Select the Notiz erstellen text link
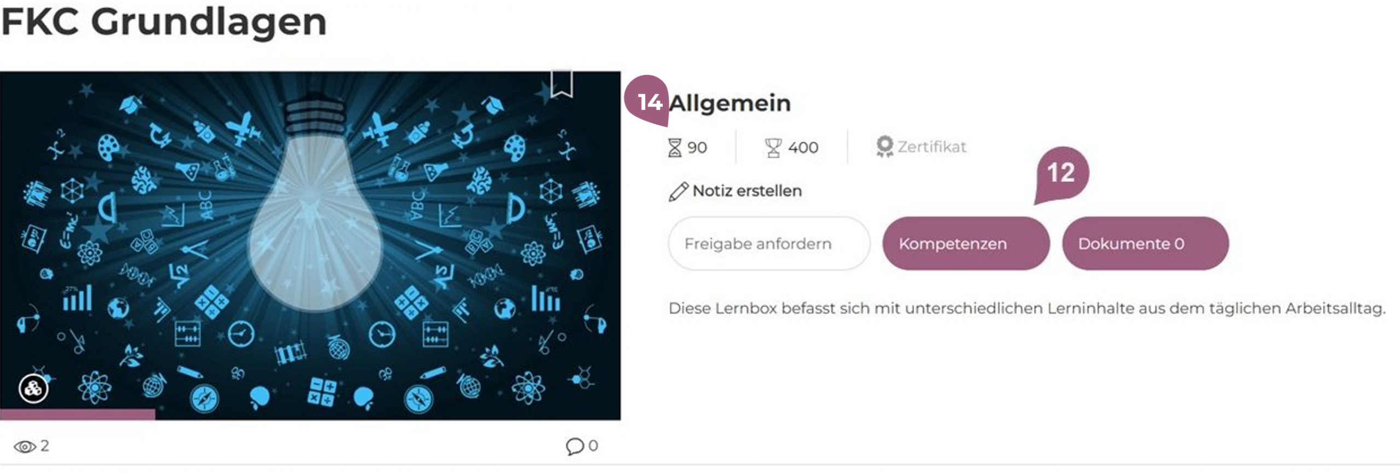 [747, 191]
